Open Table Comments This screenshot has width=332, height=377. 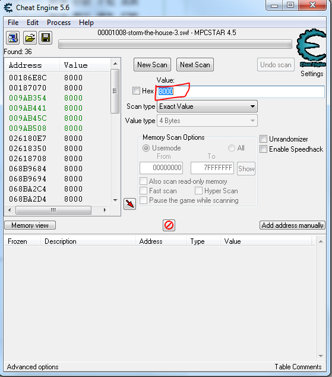pos(298,367)
